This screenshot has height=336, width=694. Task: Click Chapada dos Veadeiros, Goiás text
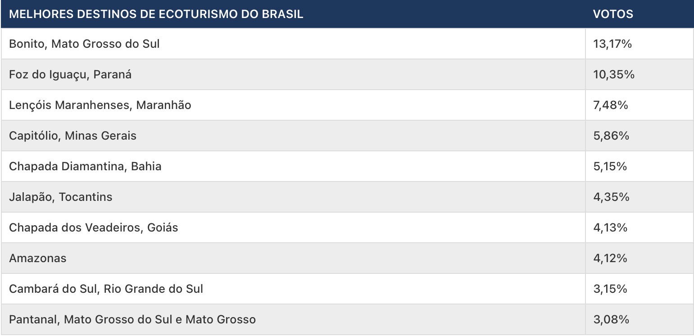(x=93, y=227)
